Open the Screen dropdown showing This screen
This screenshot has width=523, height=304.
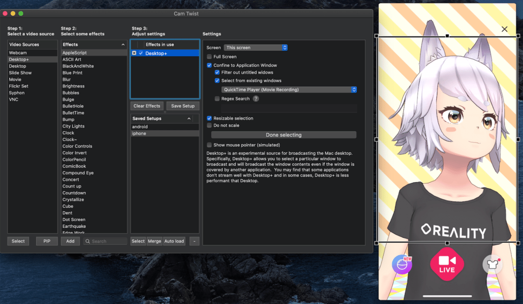[255, 47]
